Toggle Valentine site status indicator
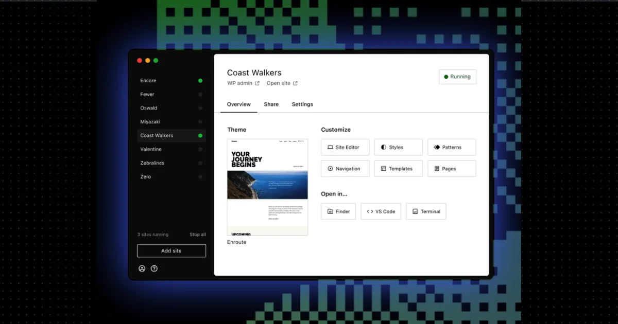Image resolution: width=618 pixels, height=324 pixels. [x=200, y=149]
